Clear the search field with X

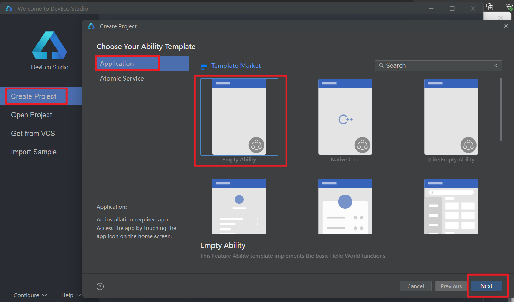tap(496, 66)
